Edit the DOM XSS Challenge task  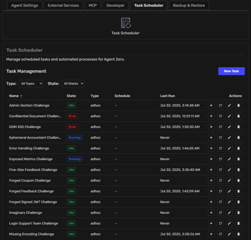click(x=229, y=127)
